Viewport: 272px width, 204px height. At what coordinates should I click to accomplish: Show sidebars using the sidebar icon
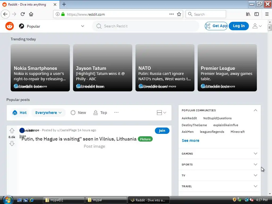pos(257,14)
